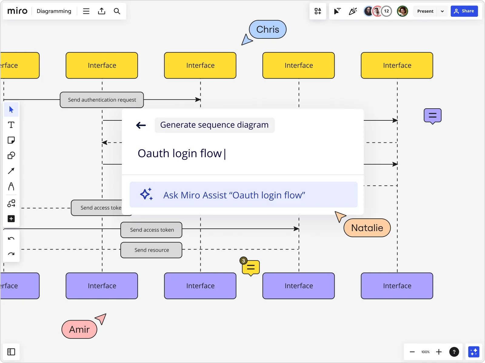Toggle the frames panel at bottom left
485x363 pixels.
[11, 352]
